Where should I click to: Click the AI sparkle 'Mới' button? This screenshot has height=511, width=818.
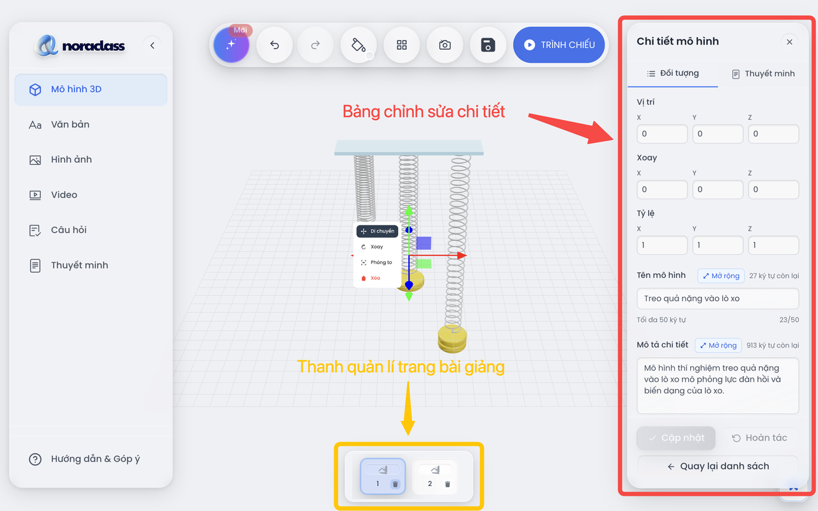point(231,45)
